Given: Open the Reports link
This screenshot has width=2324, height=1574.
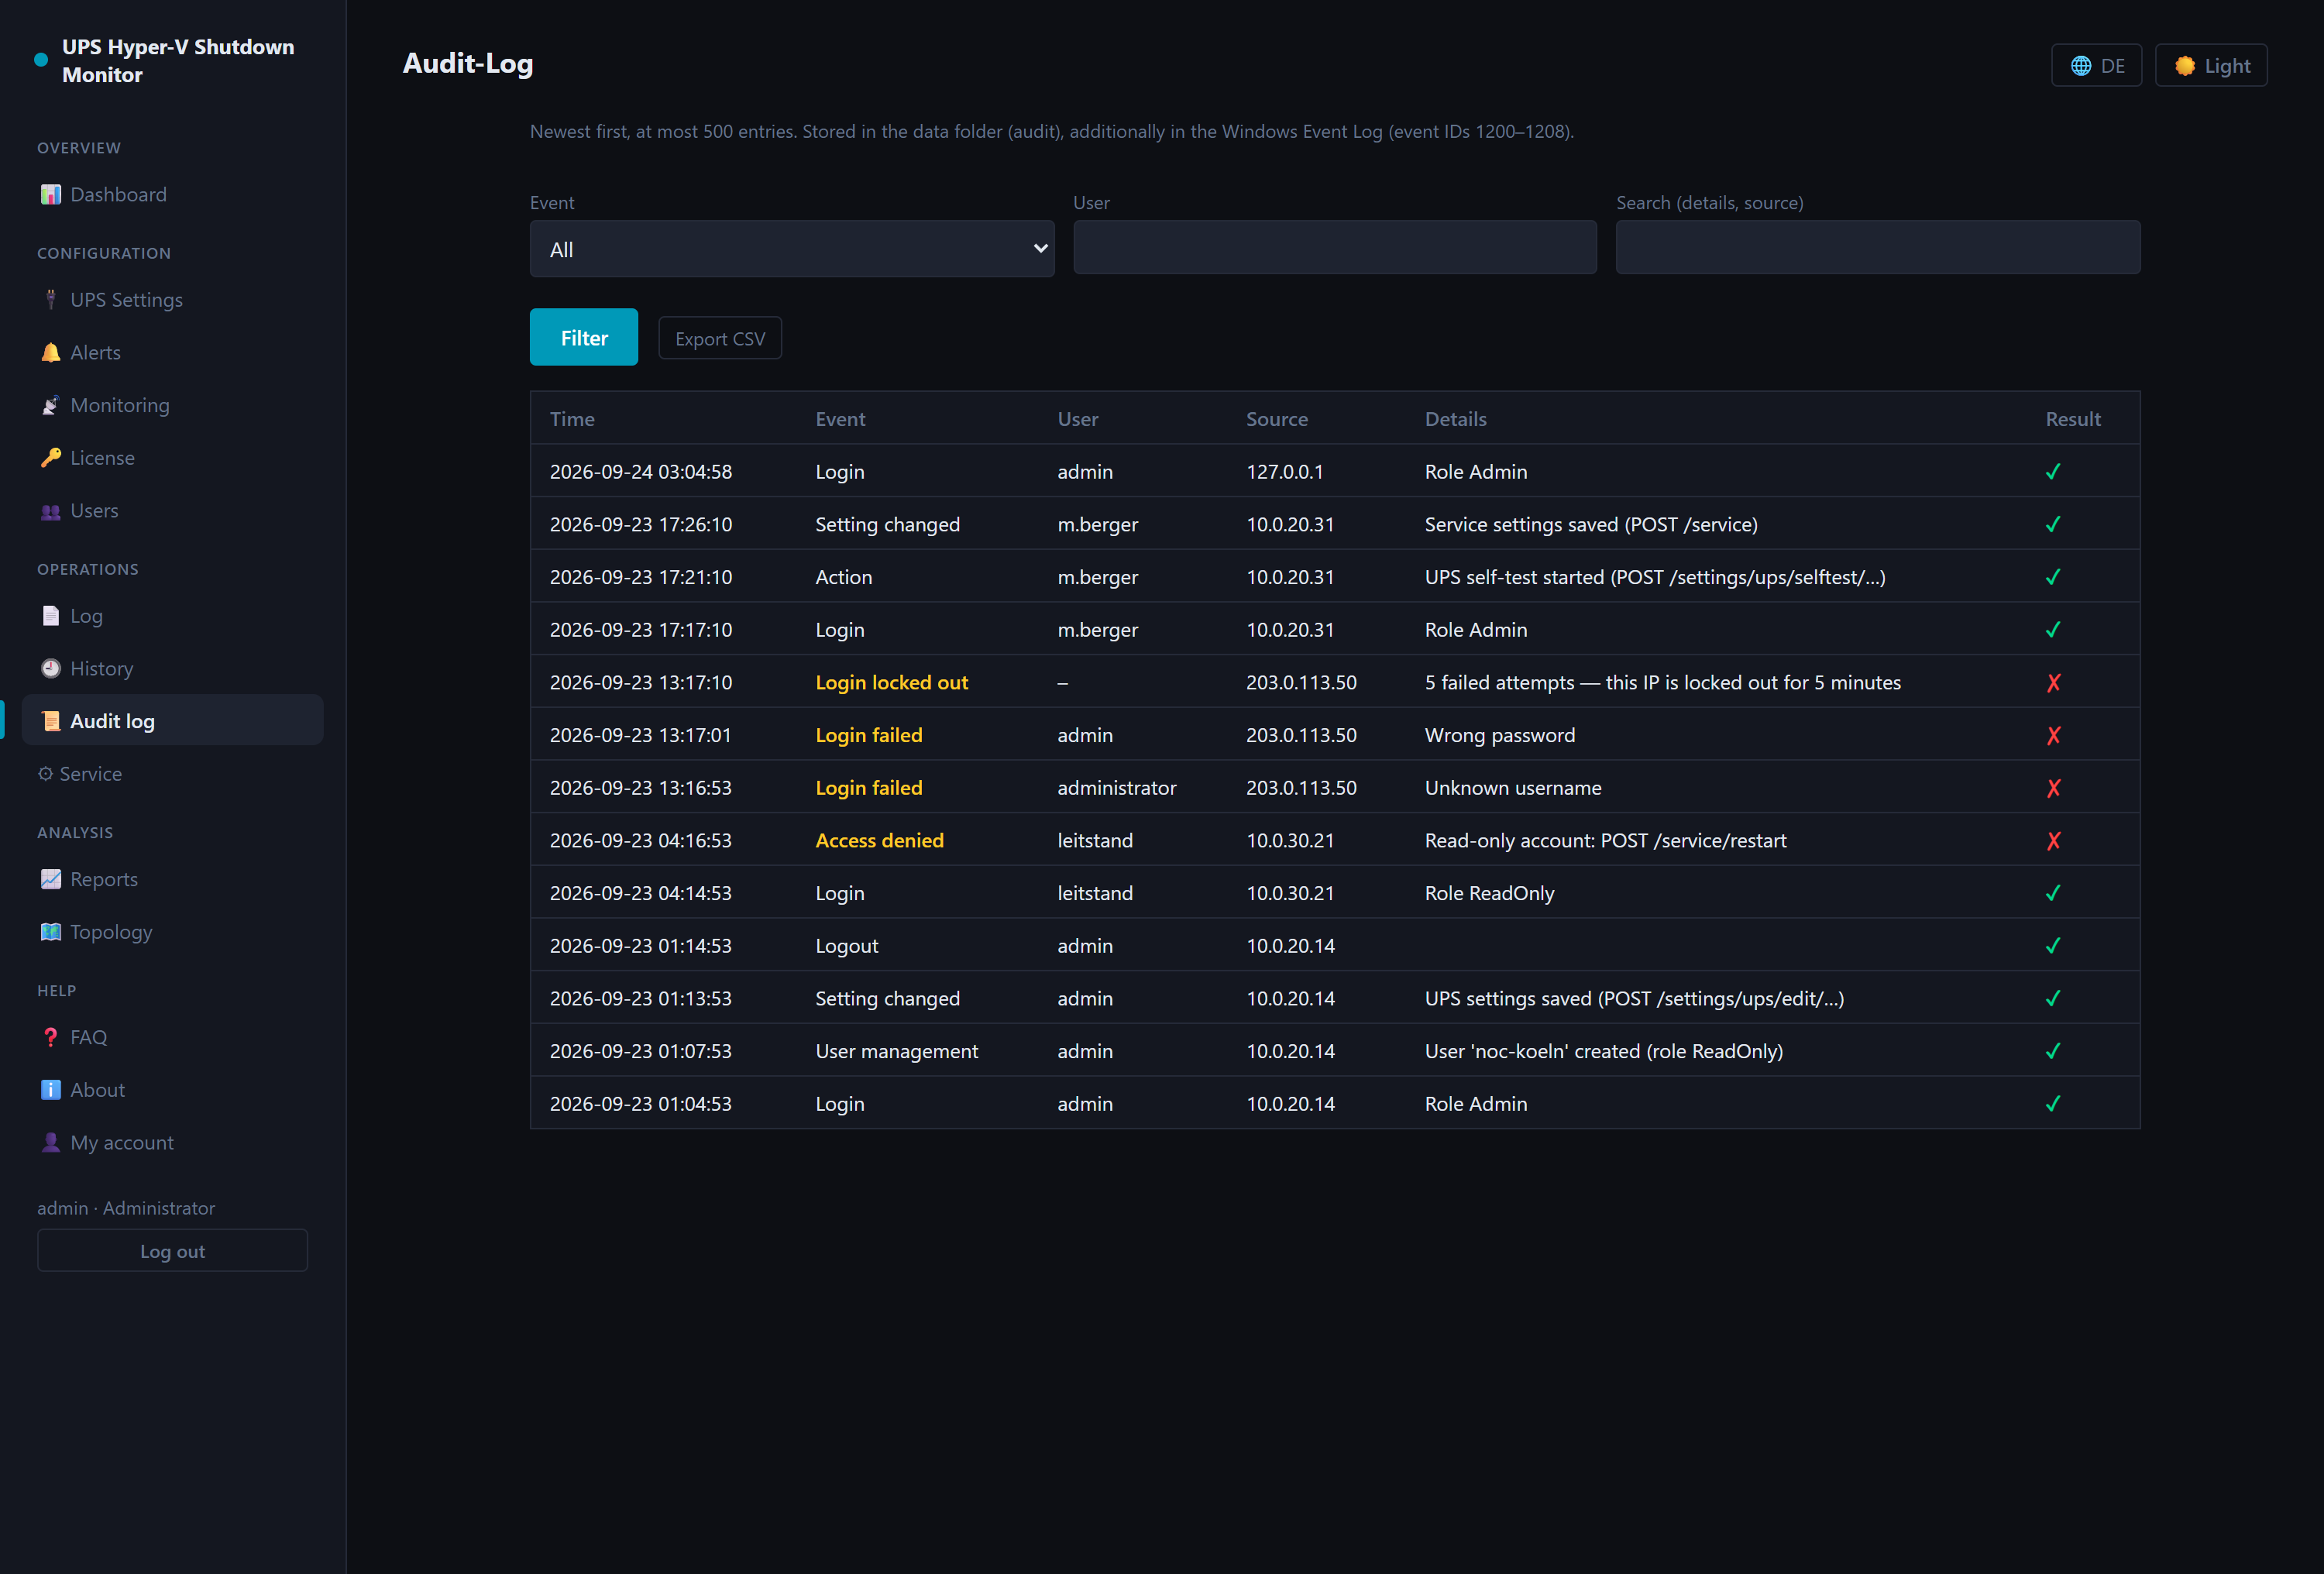Looking at the screenshot, I should point(173,879).
